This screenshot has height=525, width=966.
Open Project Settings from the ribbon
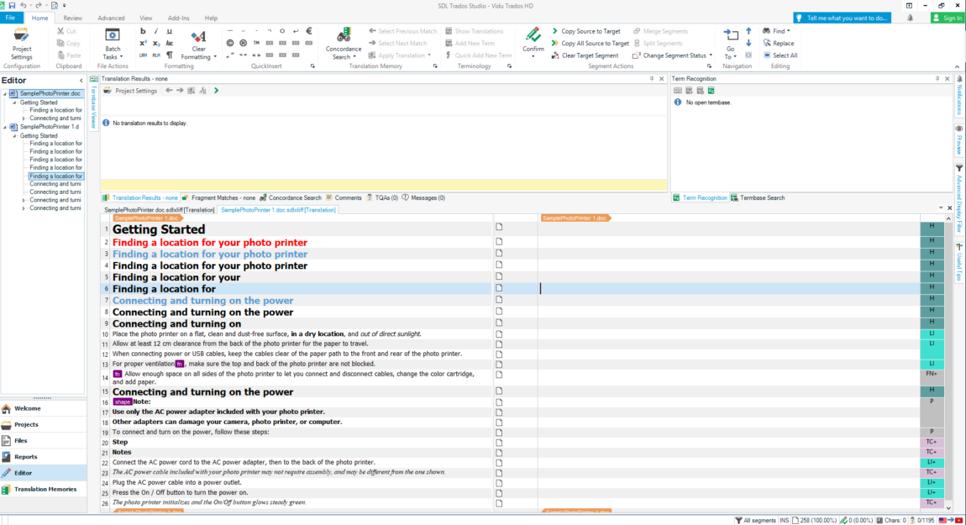coord(21,43)
